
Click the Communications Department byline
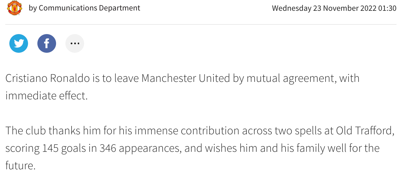click(89, 8)
